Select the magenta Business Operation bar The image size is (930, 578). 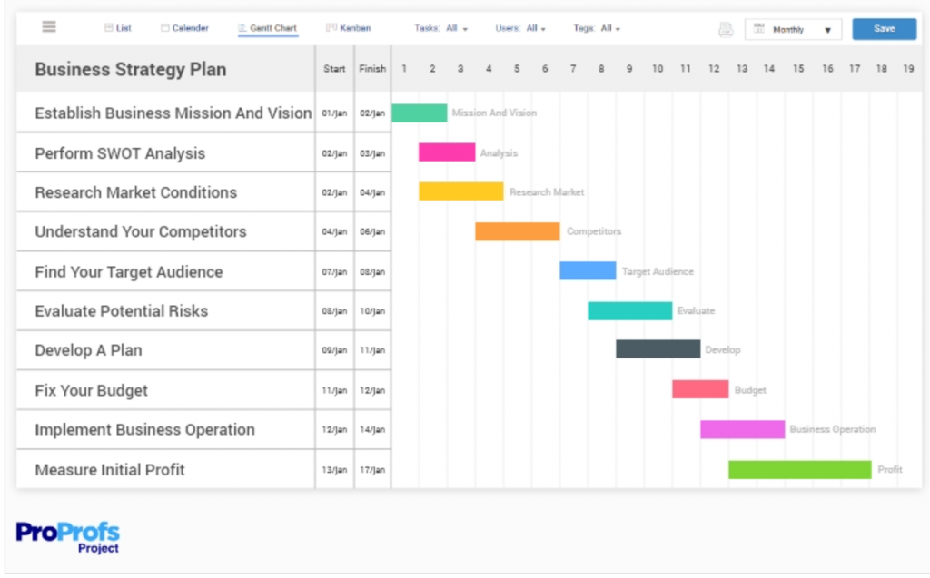pyautogui.click(x=743, y=429)
